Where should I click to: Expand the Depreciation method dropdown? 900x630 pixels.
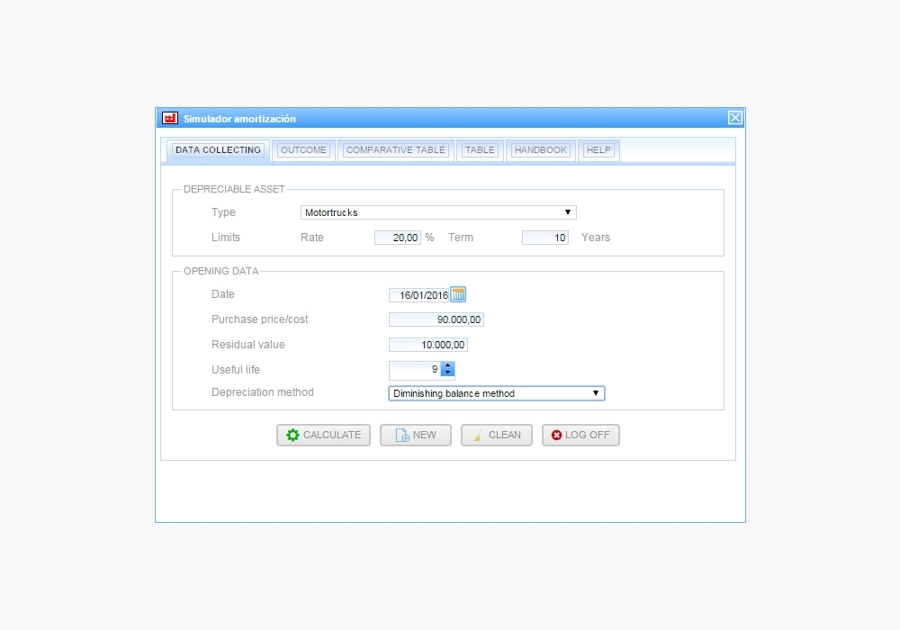(x=496, y=393)
